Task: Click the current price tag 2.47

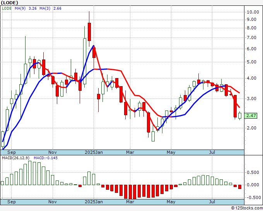Action: 251,116
